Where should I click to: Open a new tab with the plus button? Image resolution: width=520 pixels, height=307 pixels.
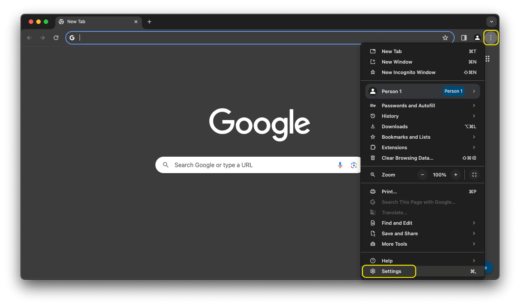point(149,22)
